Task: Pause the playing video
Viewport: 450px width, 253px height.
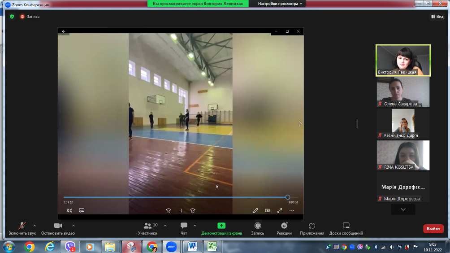Action: click(x=181, y=210)
